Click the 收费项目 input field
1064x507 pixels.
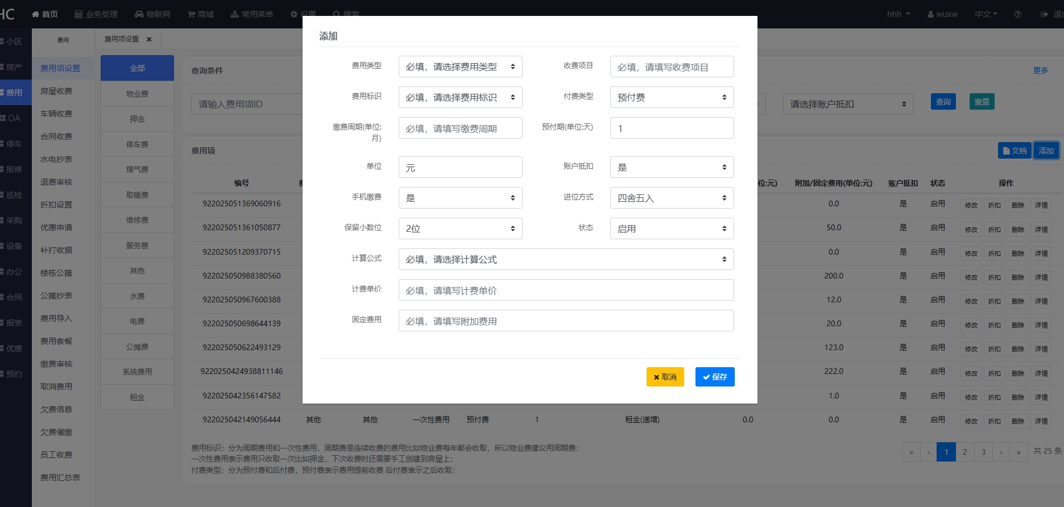click(x=672, y=67)
